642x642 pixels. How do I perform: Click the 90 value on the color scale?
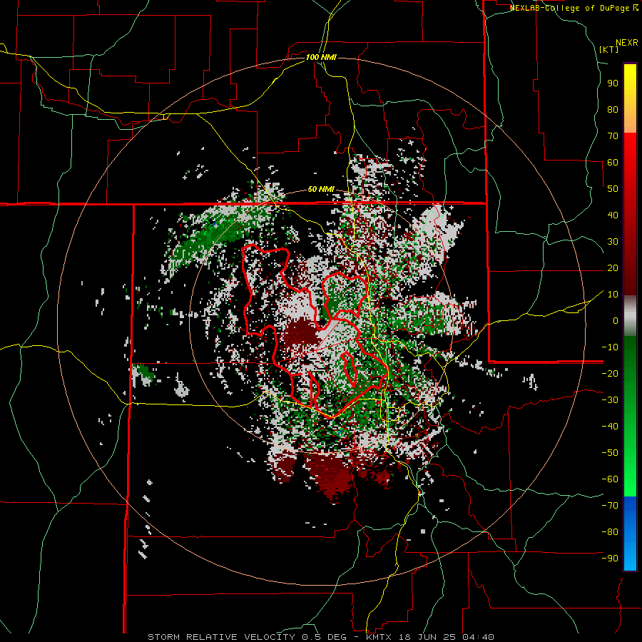point(613,83)
